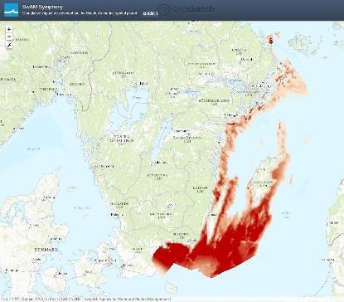Click the SwAM Symphony title
This screenshot has height=302, width=344.
point(42,7)
